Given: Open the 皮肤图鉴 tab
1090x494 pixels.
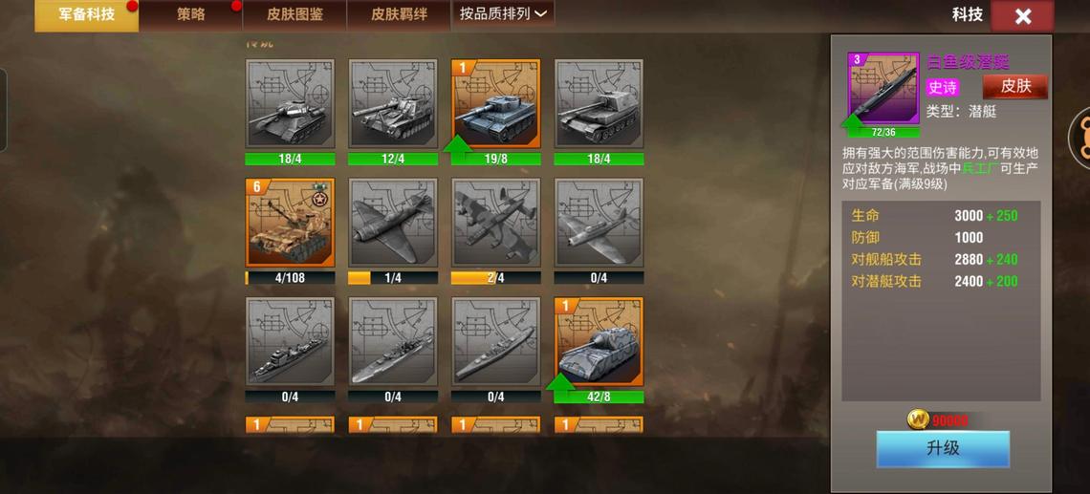Looking at the screenshot, I should tap(294, 14).
